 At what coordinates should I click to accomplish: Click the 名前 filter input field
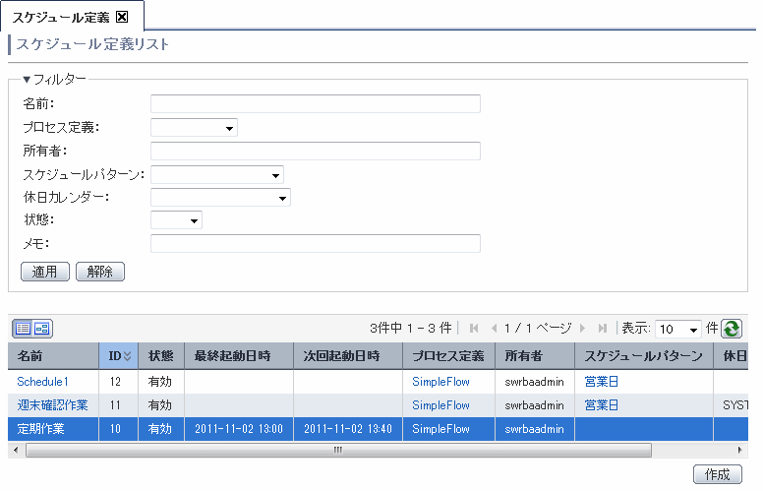pos(315,103)
